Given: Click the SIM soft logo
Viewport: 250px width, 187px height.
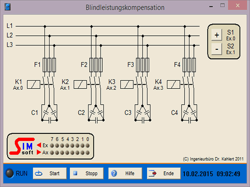Looking at the screenshot, I should point(22,147).
